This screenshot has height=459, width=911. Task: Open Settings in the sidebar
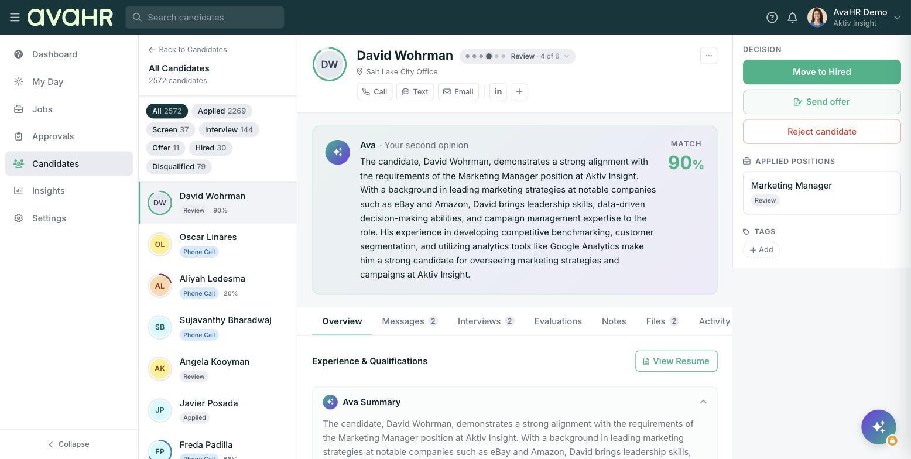point(69,218)
